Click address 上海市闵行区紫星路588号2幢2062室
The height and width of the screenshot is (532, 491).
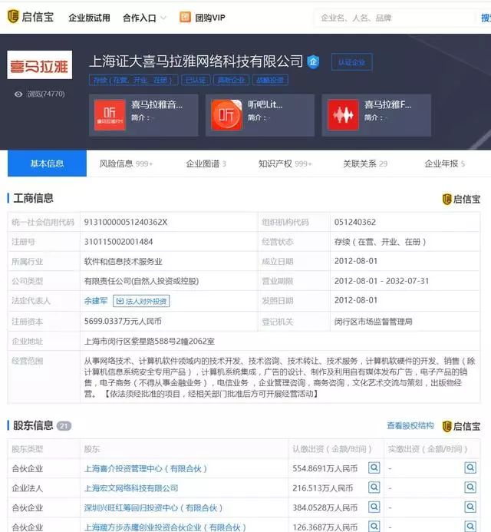point(149,342)
